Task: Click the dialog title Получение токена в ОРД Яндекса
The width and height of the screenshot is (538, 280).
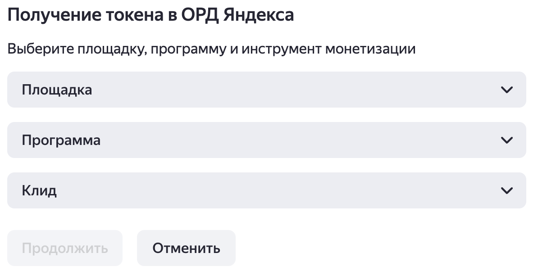Action: 150,14
